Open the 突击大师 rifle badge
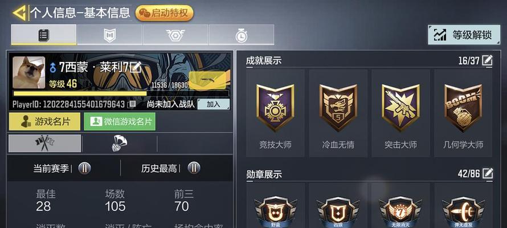Screen dimensions: 507x228 coord(400,113)
